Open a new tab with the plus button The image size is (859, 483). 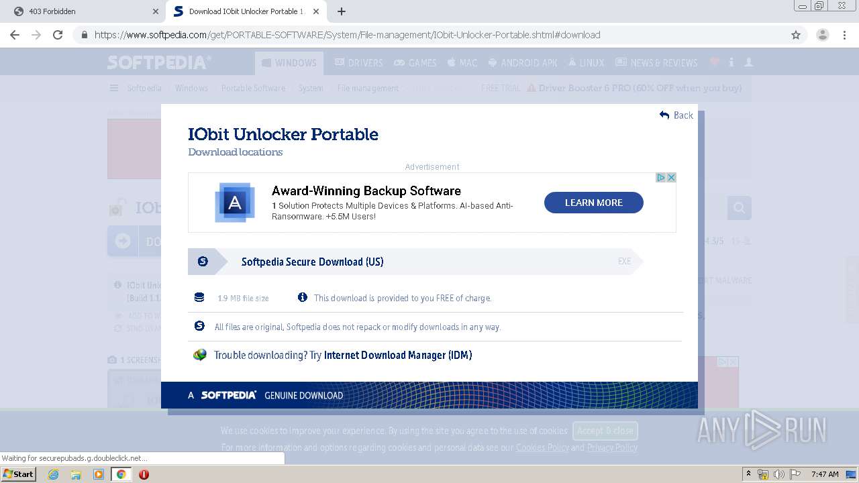(342, 11)
